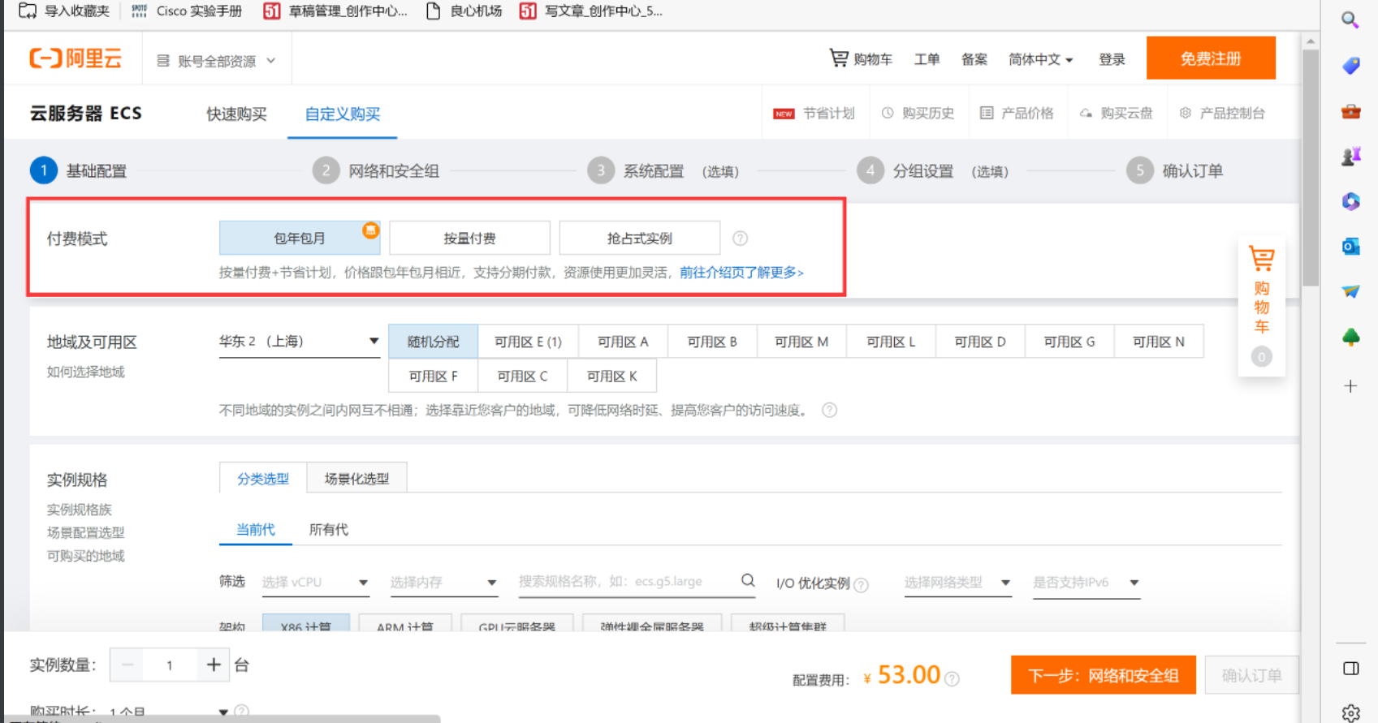Click help icon next to 抢占式实例

click(x=740, y=239)
